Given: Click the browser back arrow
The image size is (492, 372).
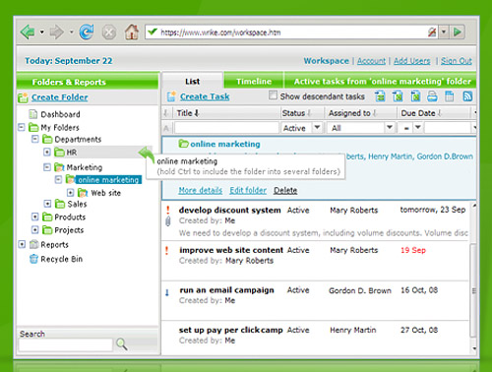Looking at the screenshot, I should coord(28,32).
